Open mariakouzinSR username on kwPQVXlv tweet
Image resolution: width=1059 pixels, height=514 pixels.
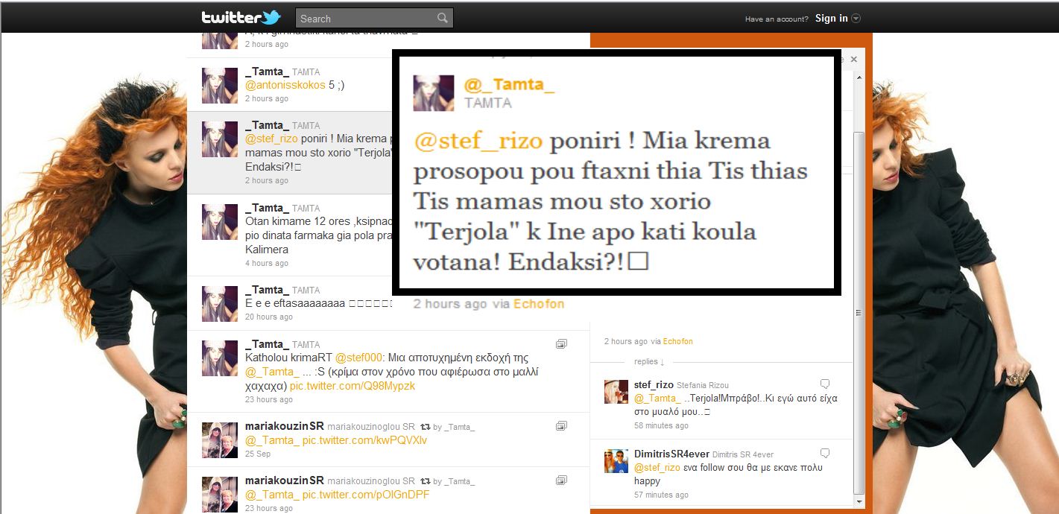(x=285, y=426)
